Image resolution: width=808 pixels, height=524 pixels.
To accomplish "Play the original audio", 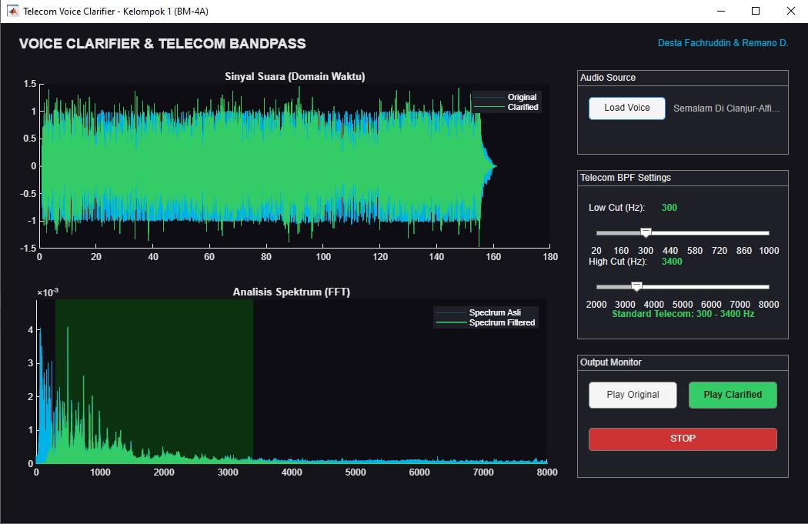I will (633, 395).
